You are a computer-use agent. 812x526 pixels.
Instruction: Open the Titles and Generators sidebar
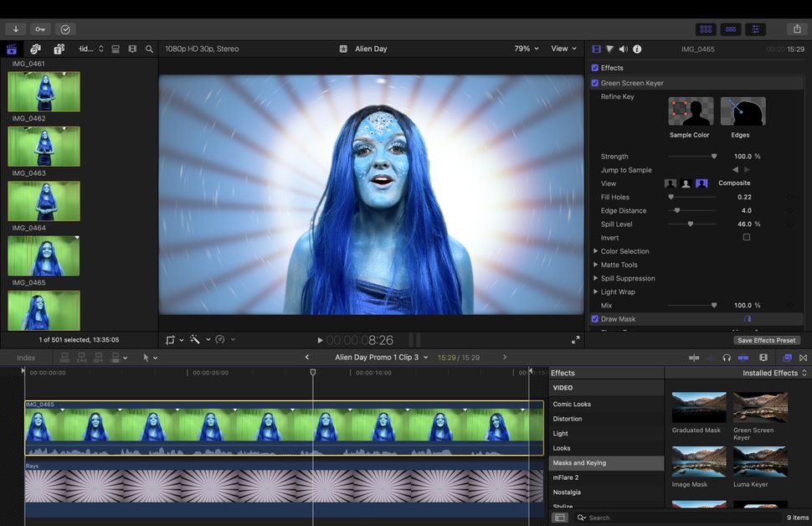coord(58,49)
